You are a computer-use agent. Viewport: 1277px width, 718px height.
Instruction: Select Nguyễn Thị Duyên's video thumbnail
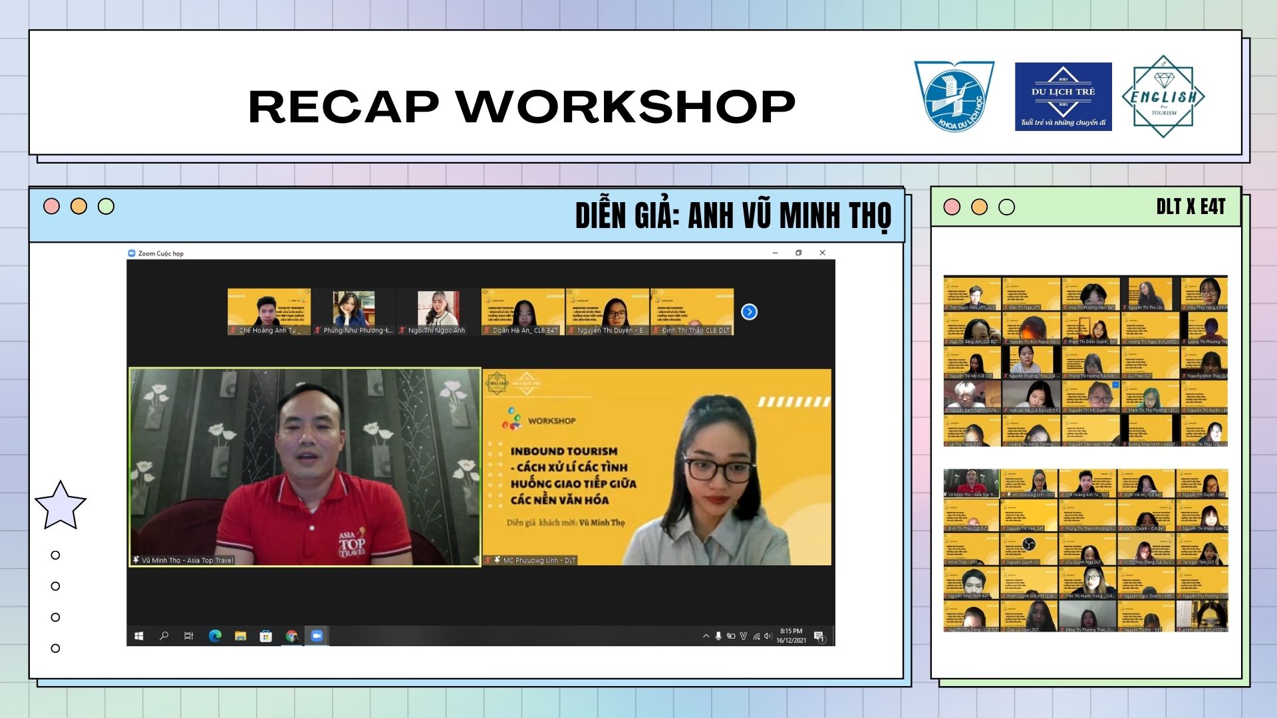pos(607,312)
